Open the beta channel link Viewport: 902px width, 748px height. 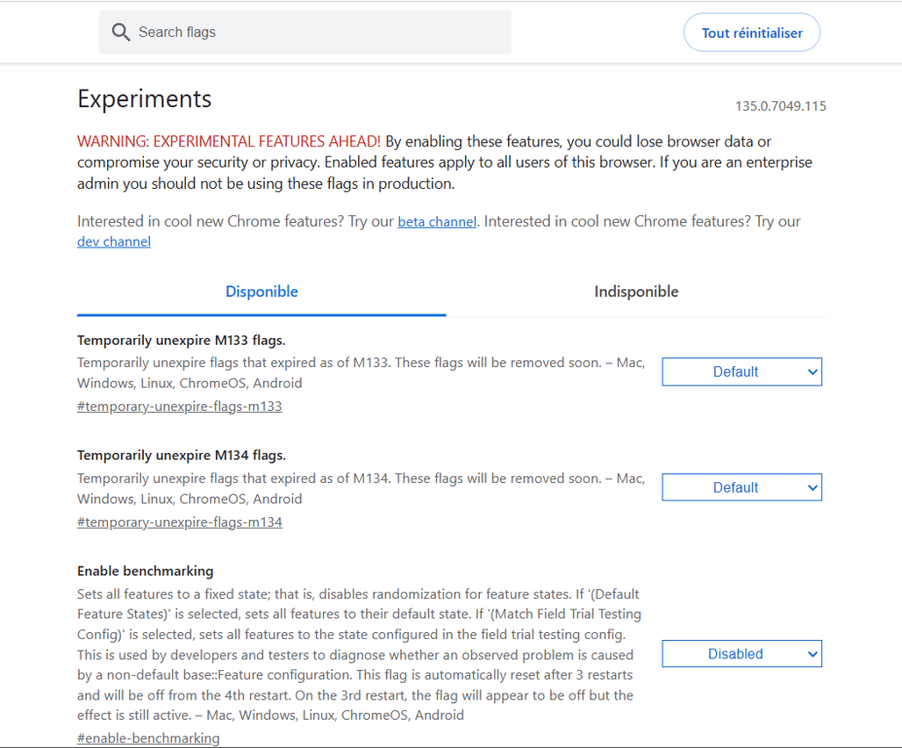tap(436, 221)
